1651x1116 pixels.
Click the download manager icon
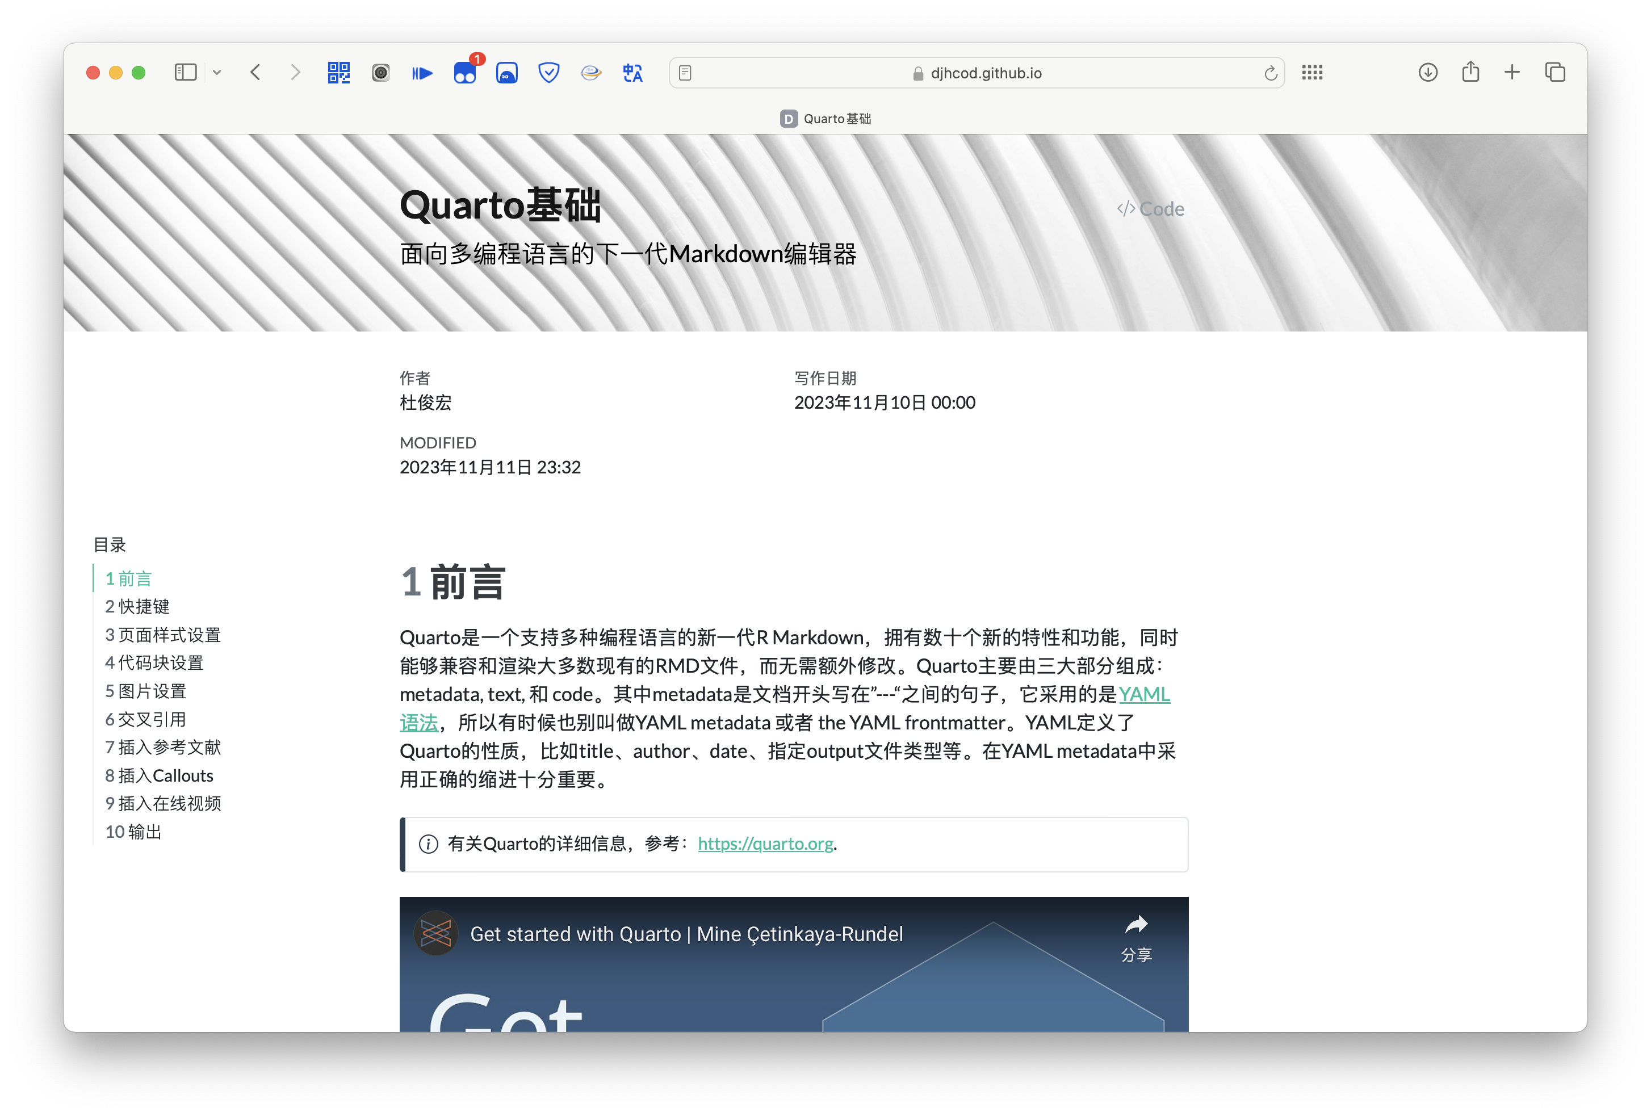[x=1427, y=72]
